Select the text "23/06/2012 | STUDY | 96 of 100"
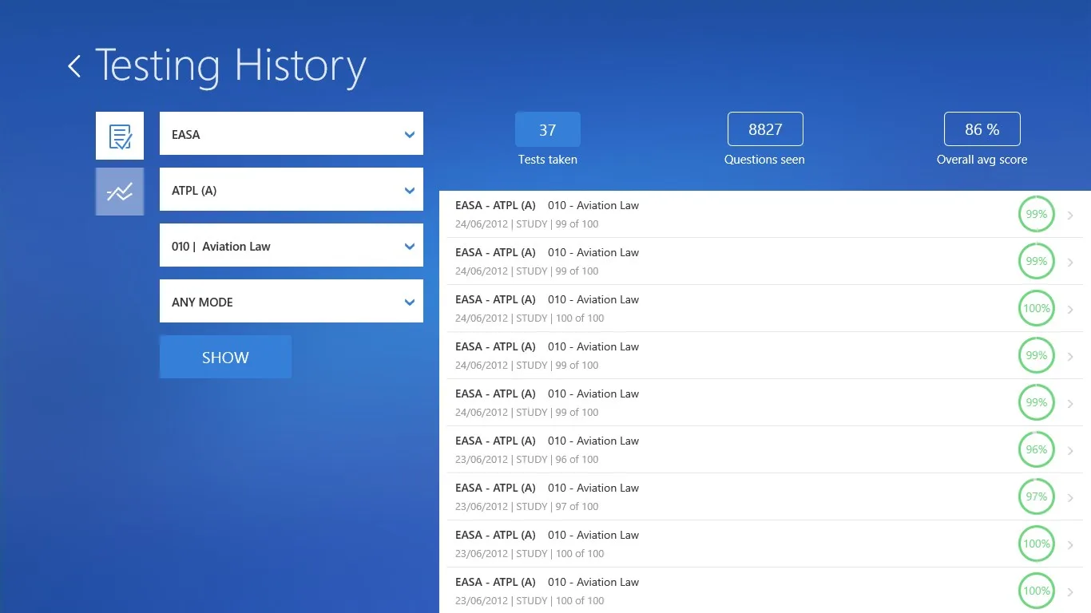 (x=527, y=460)
